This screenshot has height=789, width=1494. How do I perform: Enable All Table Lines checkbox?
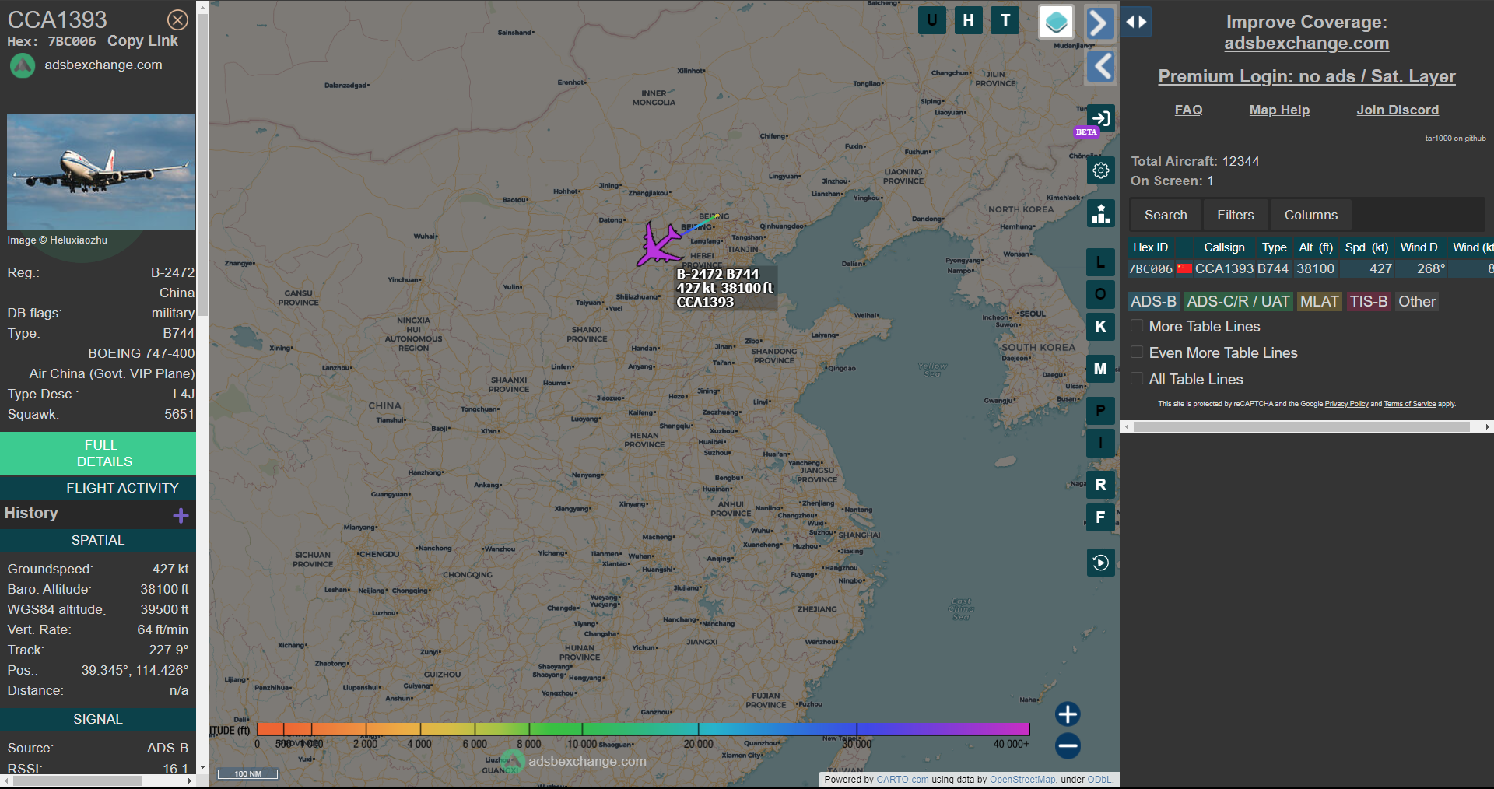[1137, 379]
